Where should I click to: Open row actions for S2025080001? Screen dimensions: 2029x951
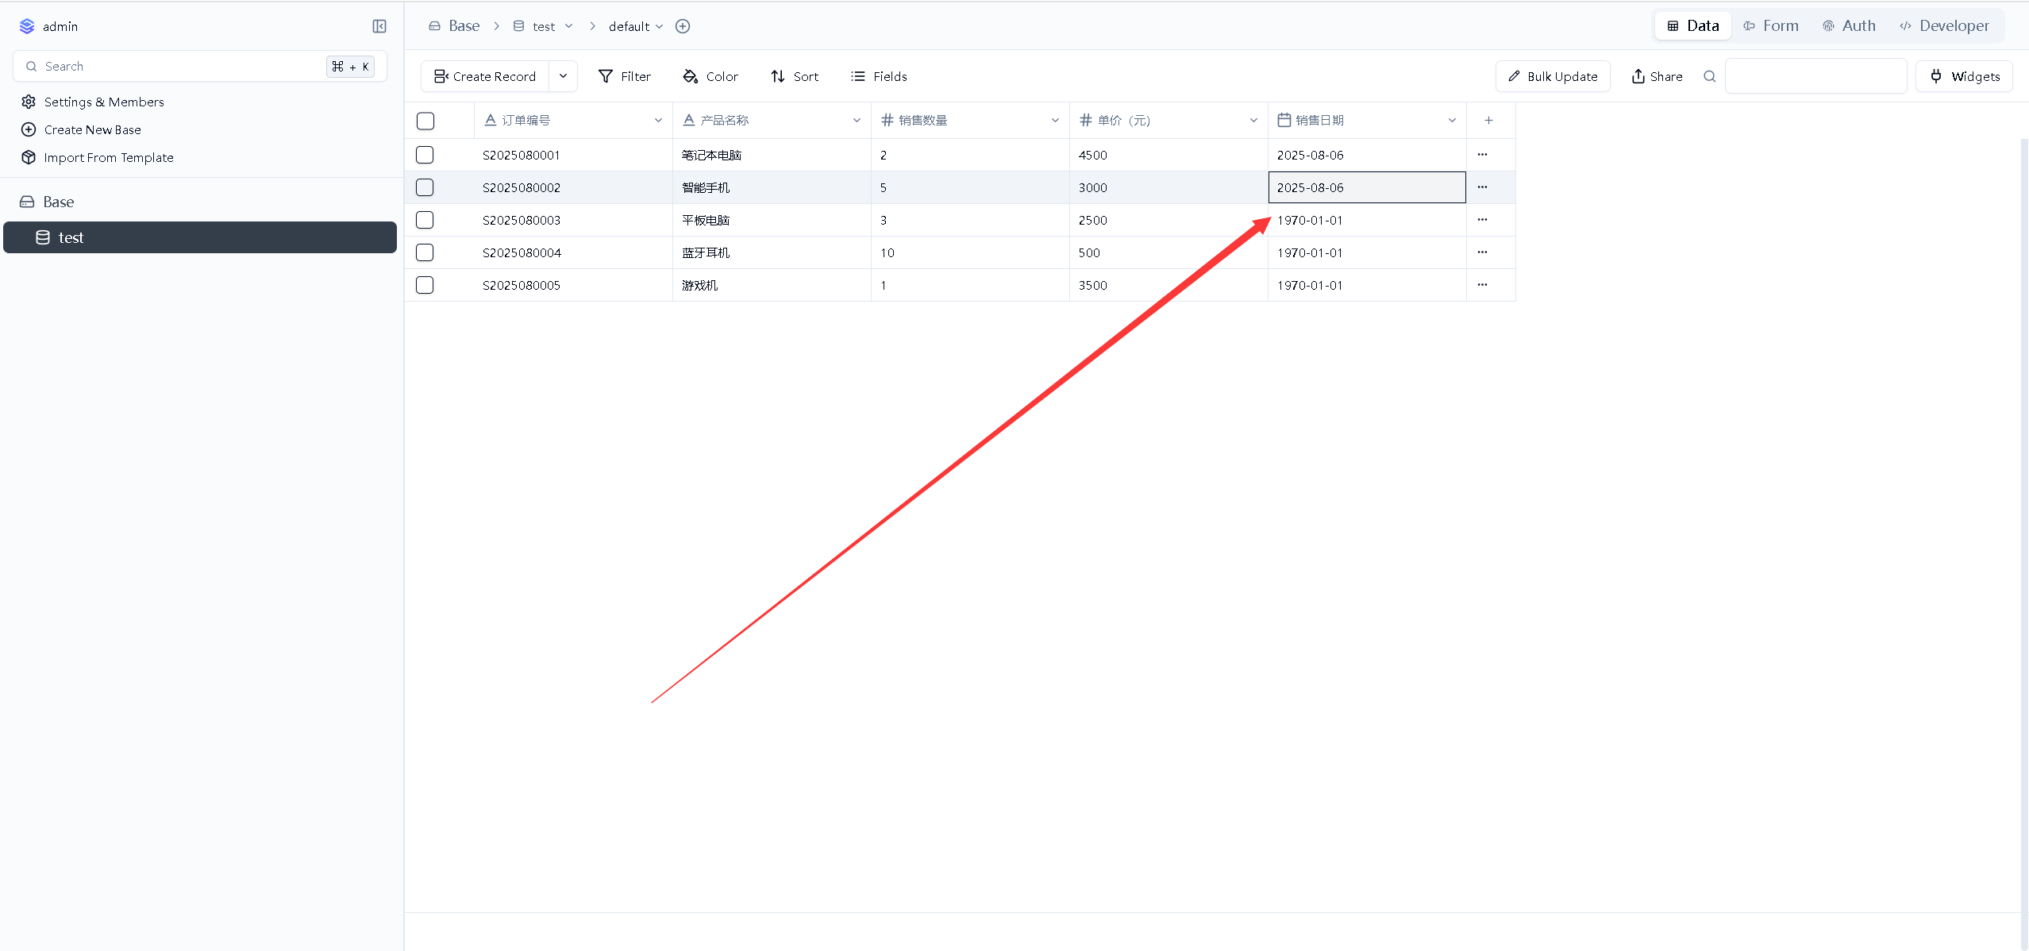pyautogui.click(x=1482, y=155)
